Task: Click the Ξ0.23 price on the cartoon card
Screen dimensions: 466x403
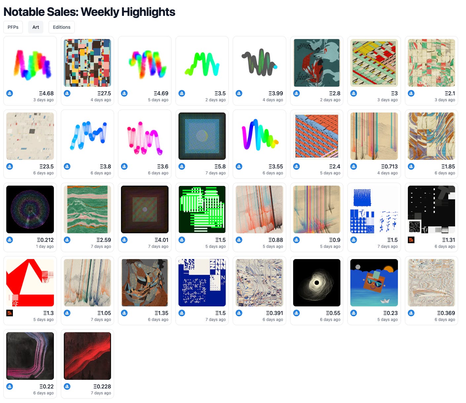Action: pos(390,313)
